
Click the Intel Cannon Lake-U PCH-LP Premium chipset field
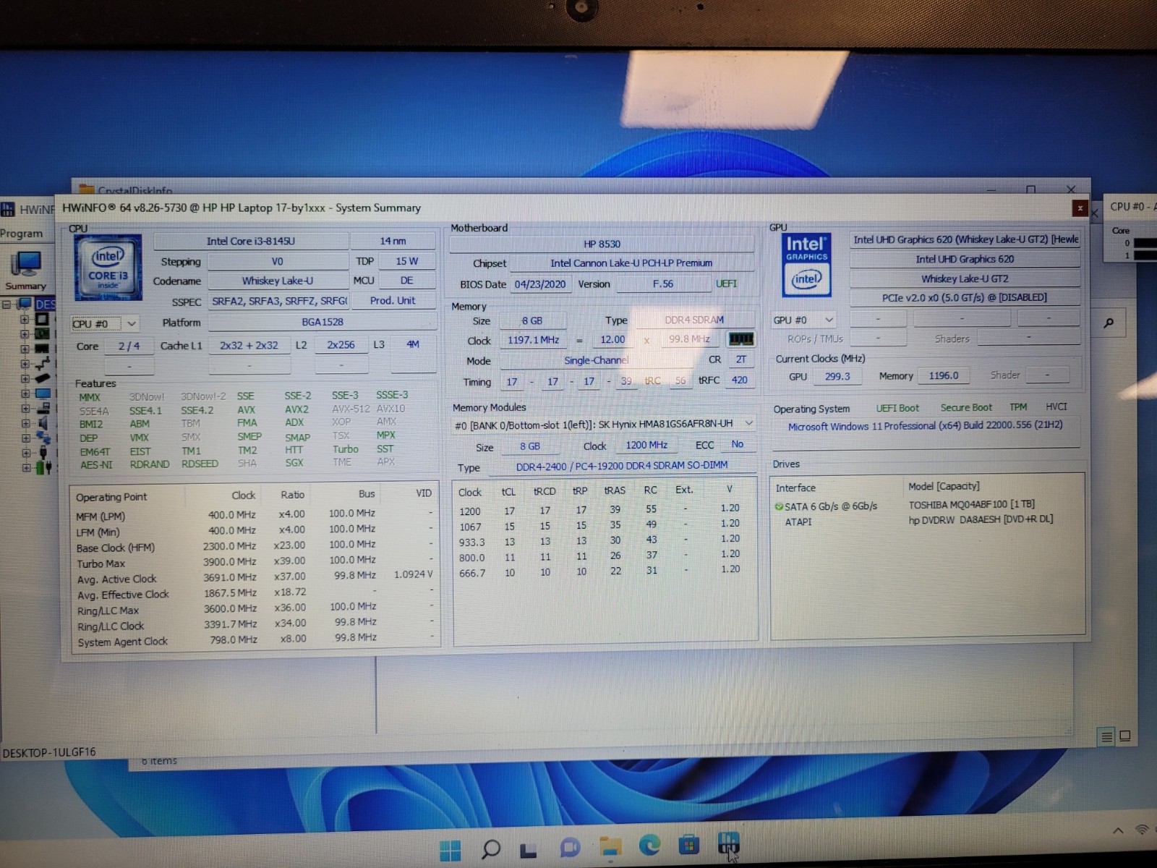[x=631, y=263]
